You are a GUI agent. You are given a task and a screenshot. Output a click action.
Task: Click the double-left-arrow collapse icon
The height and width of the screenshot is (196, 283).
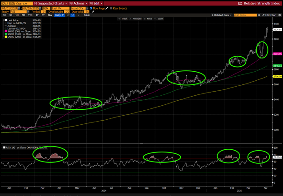(259, 15)
